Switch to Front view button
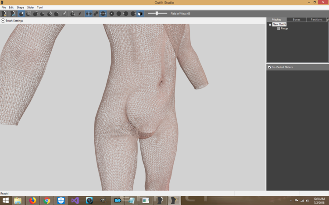 [x=112, y=14]
